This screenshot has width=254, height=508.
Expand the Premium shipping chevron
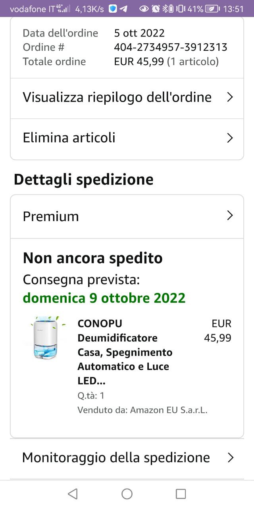[230, 216]
